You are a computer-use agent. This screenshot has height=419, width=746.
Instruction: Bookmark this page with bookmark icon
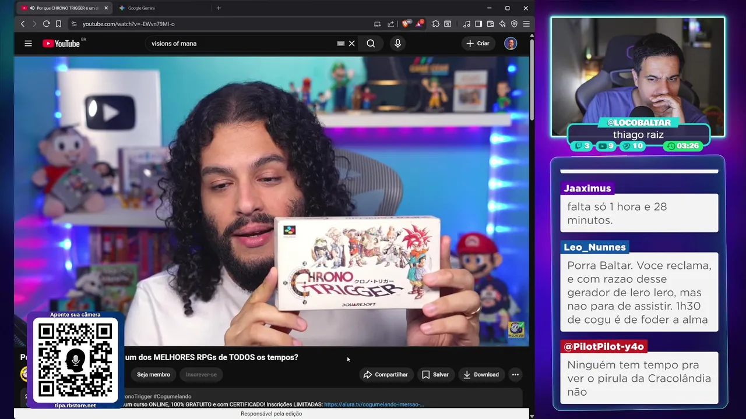tap(58, 24)
